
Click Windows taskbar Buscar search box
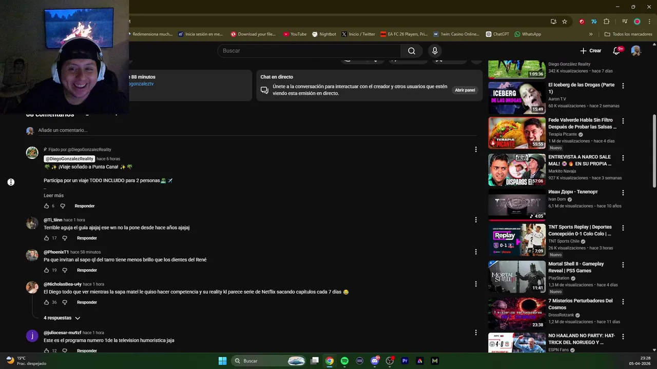pos(269,361)
